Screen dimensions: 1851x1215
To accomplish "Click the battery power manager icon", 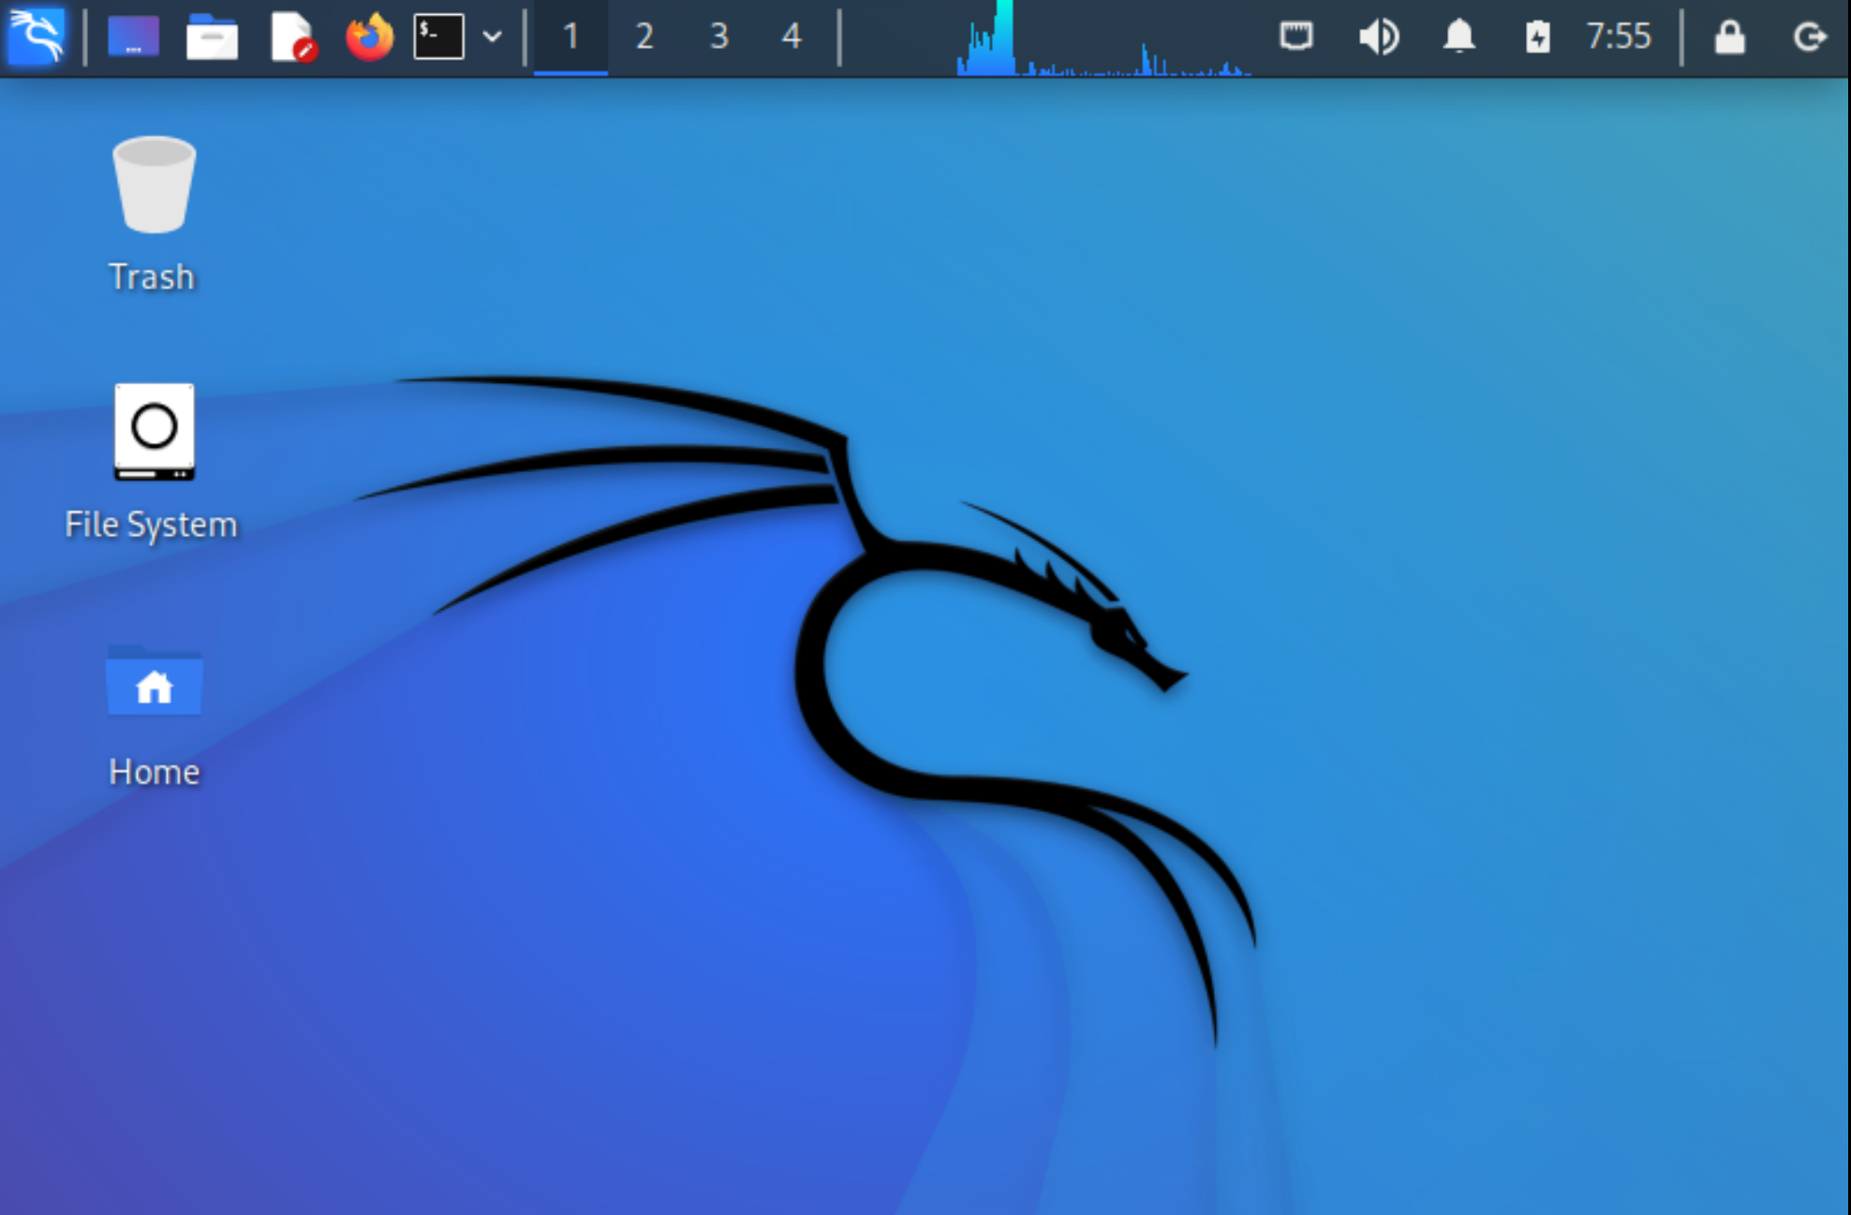I will point(1537,37).
